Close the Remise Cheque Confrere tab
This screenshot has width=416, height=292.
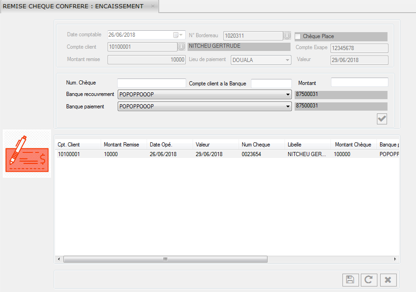[x=153, y=6]
